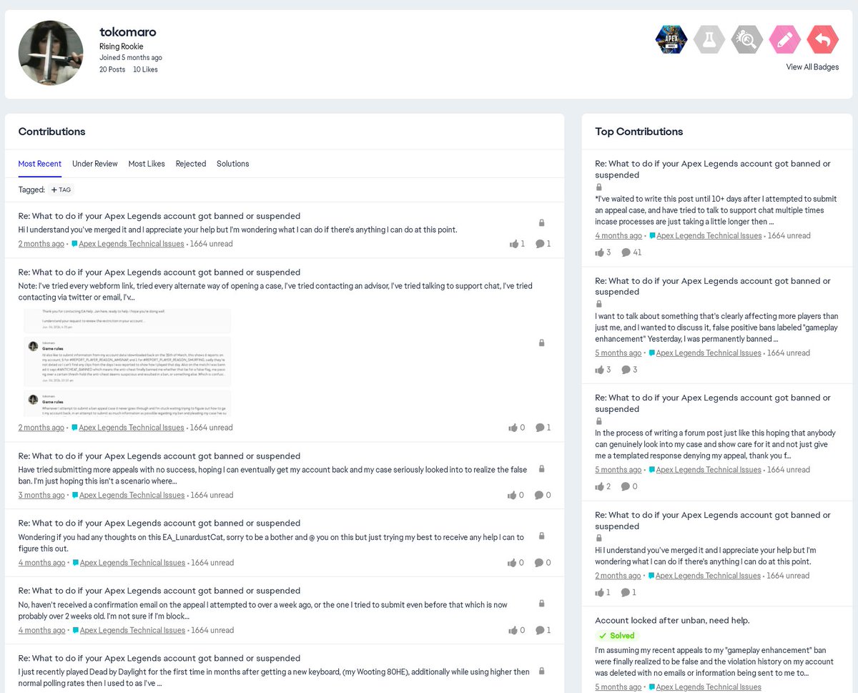
Task: Click comment icon on 'EA_LunardustCat' post
Action: pyautogui.click(x=539, y=563)
